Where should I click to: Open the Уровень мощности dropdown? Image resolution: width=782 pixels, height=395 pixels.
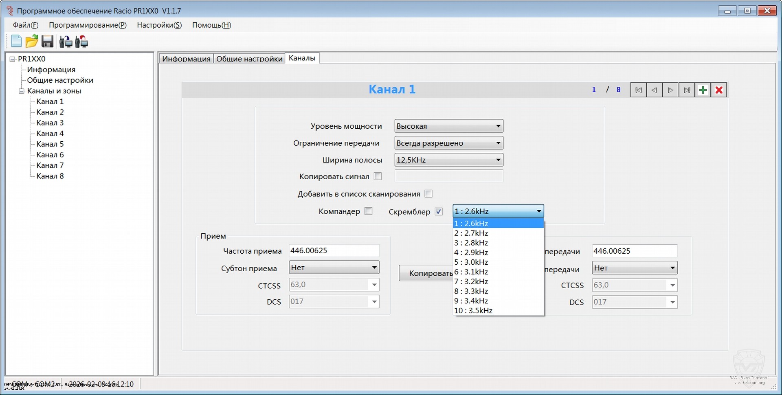[x=449, y=126]
